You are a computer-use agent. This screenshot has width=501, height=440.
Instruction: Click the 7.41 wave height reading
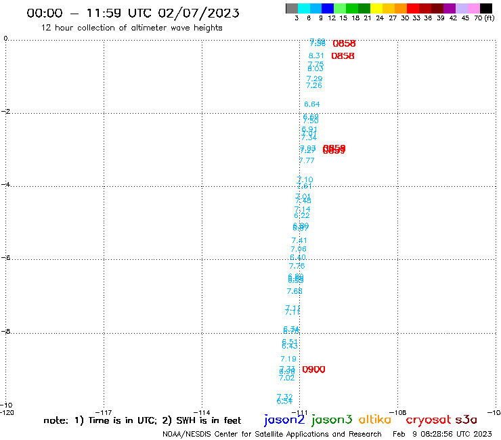coord(299,240)
